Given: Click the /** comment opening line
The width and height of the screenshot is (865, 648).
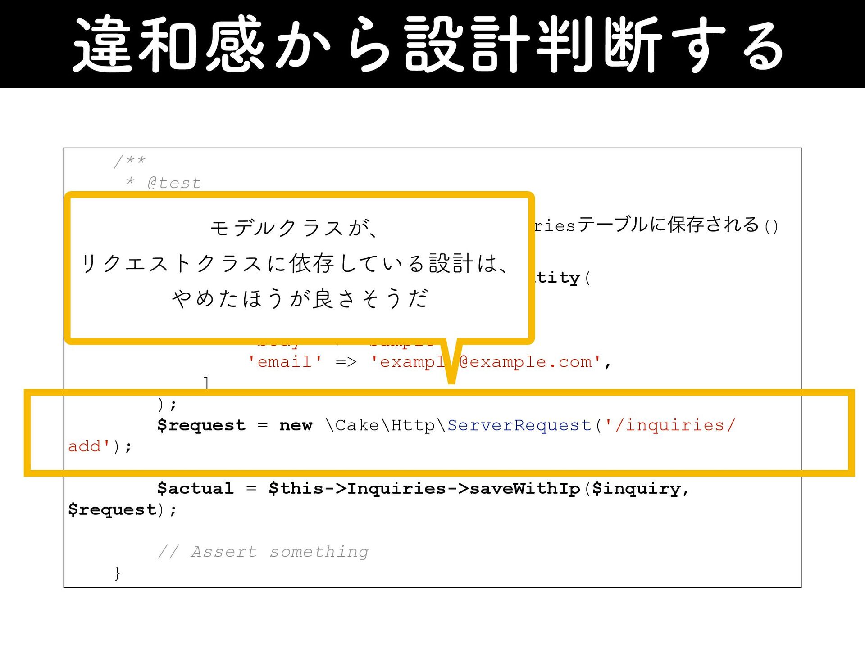Looking at the screenshot, I should [x=130, y=161].
